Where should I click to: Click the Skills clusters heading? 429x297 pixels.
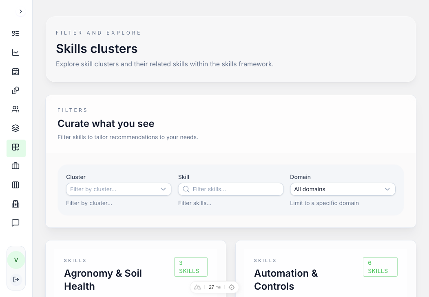coord(97,48)
